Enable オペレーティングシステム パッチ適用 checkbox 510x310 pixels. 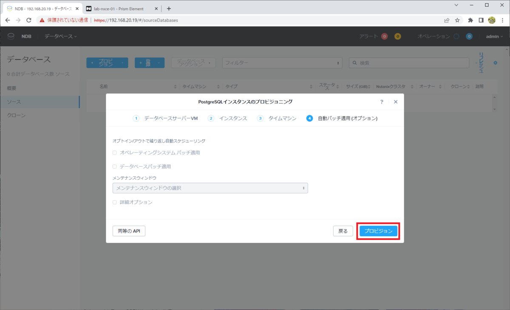click(x=115, y=153)
